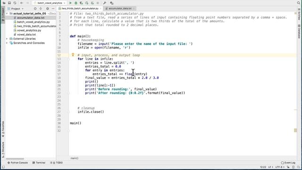Click the inspections profile icon in status bar
The width and height of the screenshot is (302, 170).
tap(294, 167)
